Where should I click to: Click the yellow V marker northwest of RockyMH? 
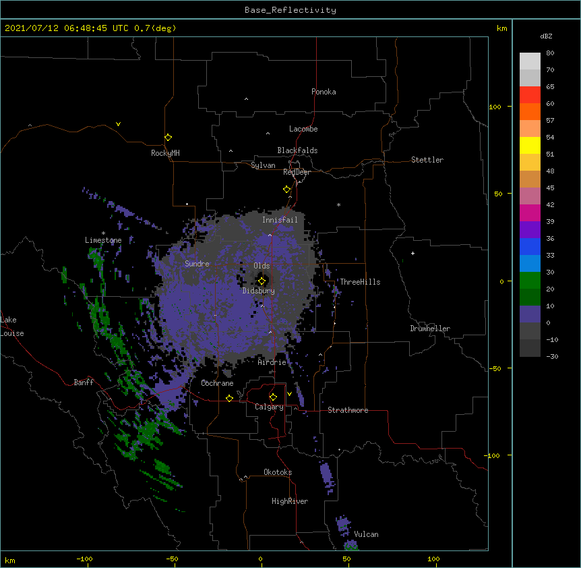coord(118,124)
